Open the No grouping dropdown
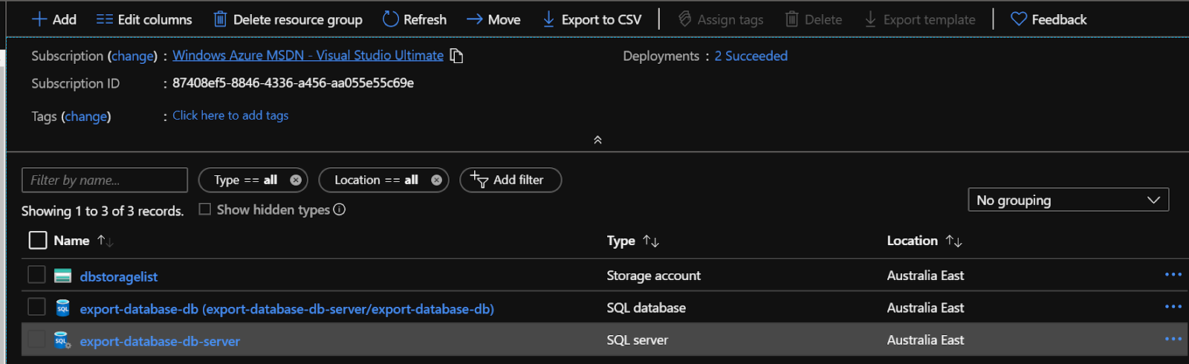Screen dimensions: 1189x364 click(x=1068, y=200)
